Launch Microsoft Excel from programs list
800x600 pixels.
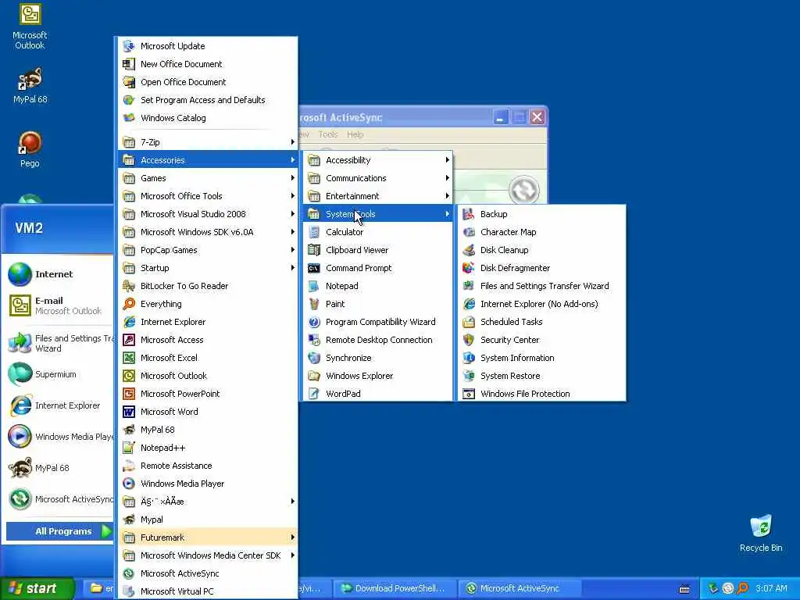point(208,358)
